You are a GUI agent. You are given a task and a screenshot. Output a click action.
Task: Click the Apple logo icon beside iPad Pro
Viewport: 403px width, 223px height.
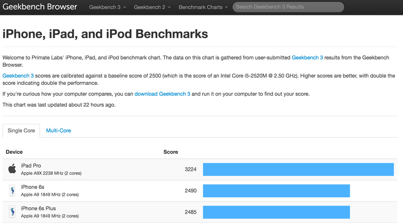click(12, 169)
